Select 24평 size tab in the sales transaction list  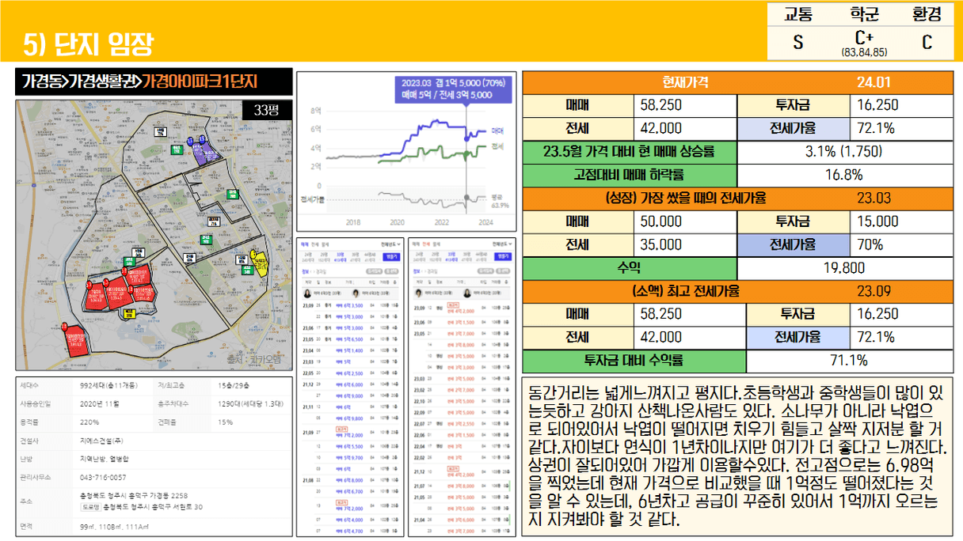tap(307, 257)
